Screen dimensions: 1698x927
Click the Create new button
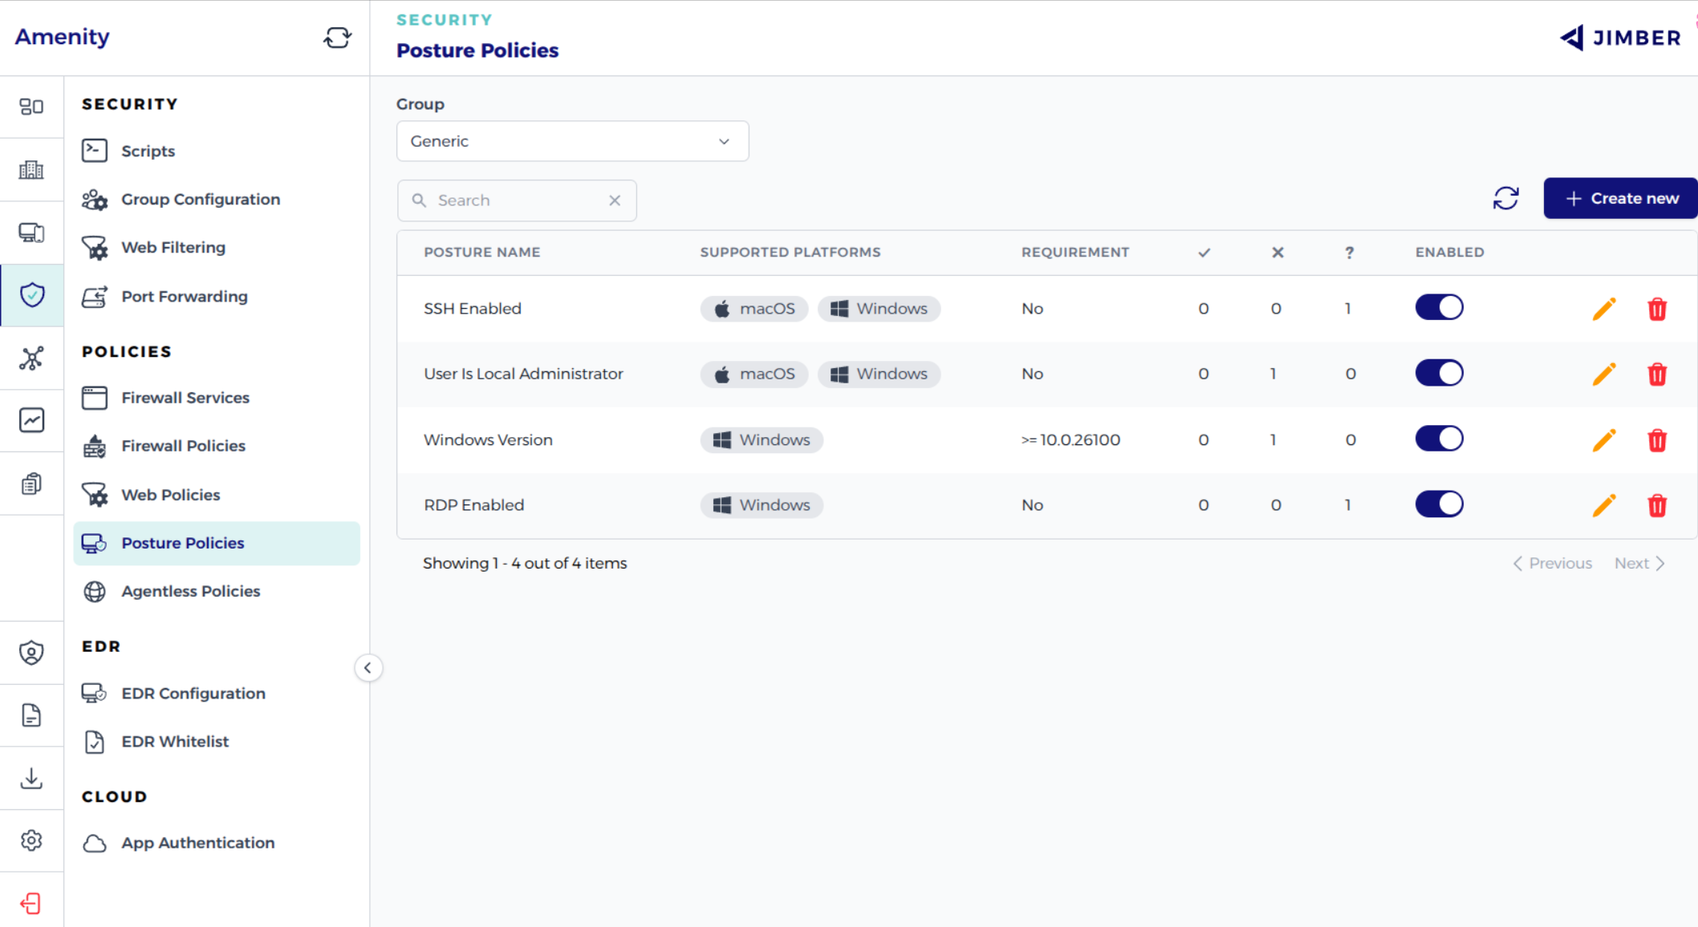[1620, 198]
